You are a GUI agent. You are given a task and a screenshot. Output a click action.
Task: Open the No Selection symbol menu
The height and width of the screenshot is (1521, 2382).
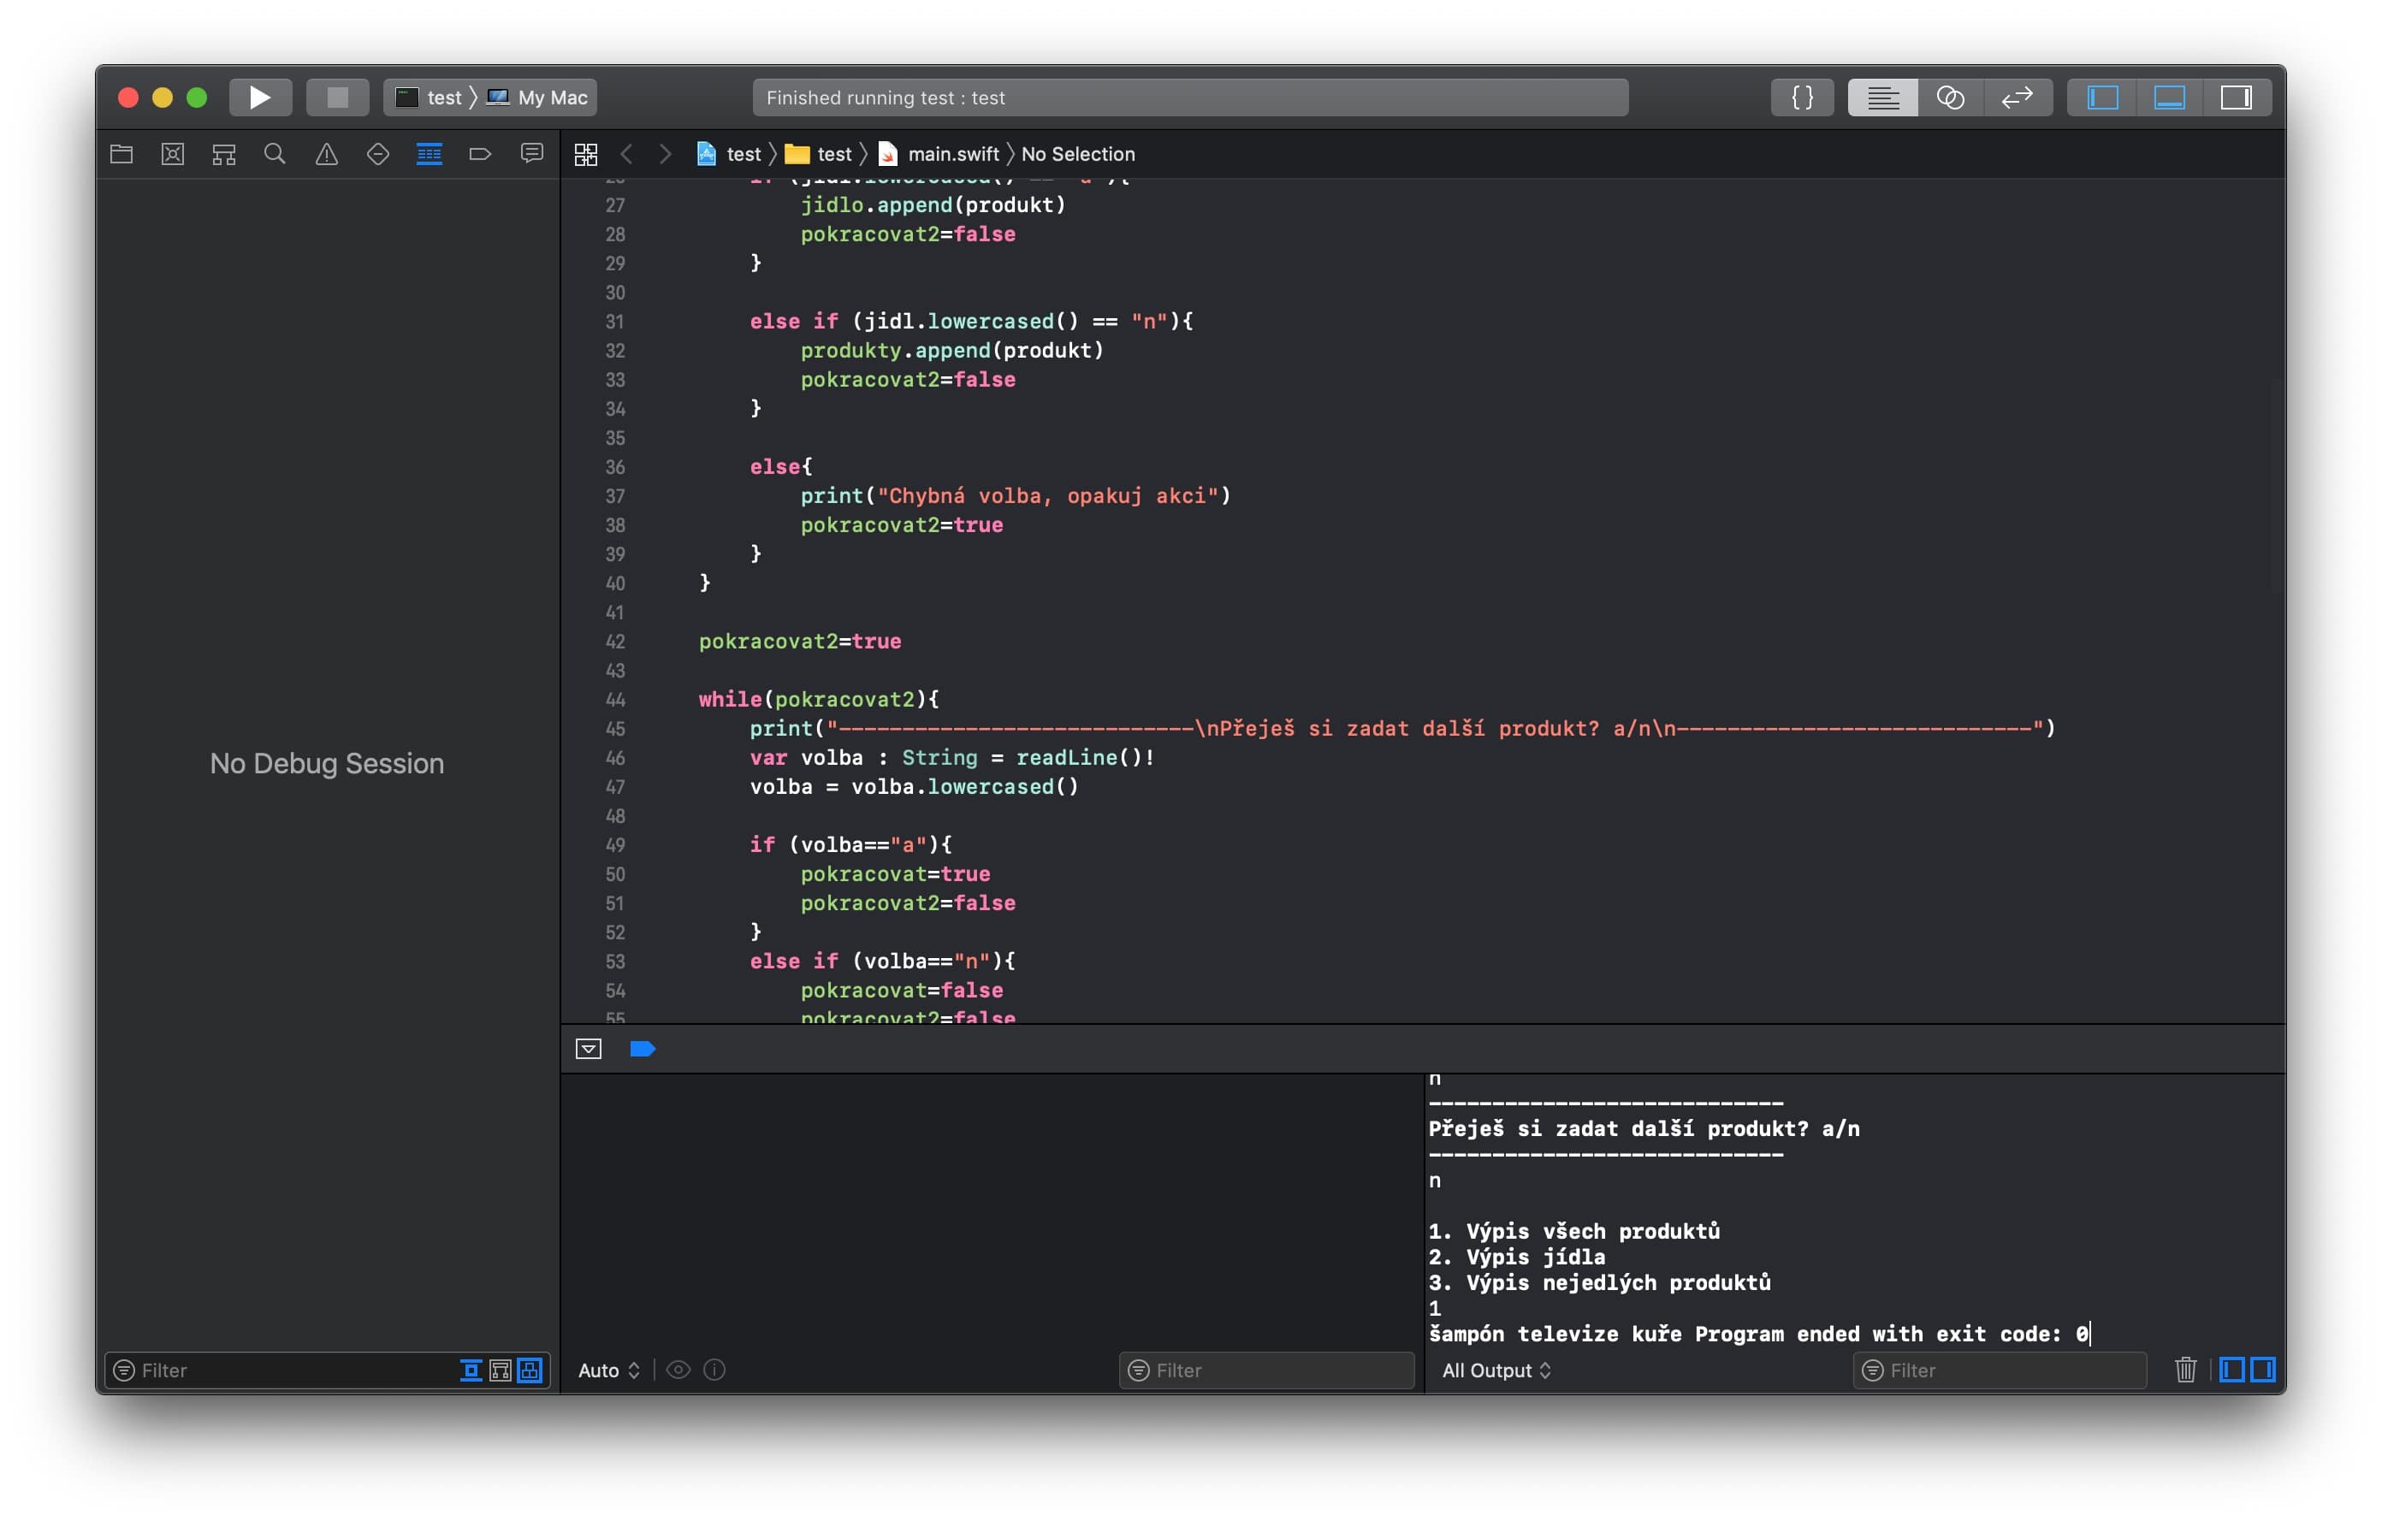click(x=1078, y=153)
